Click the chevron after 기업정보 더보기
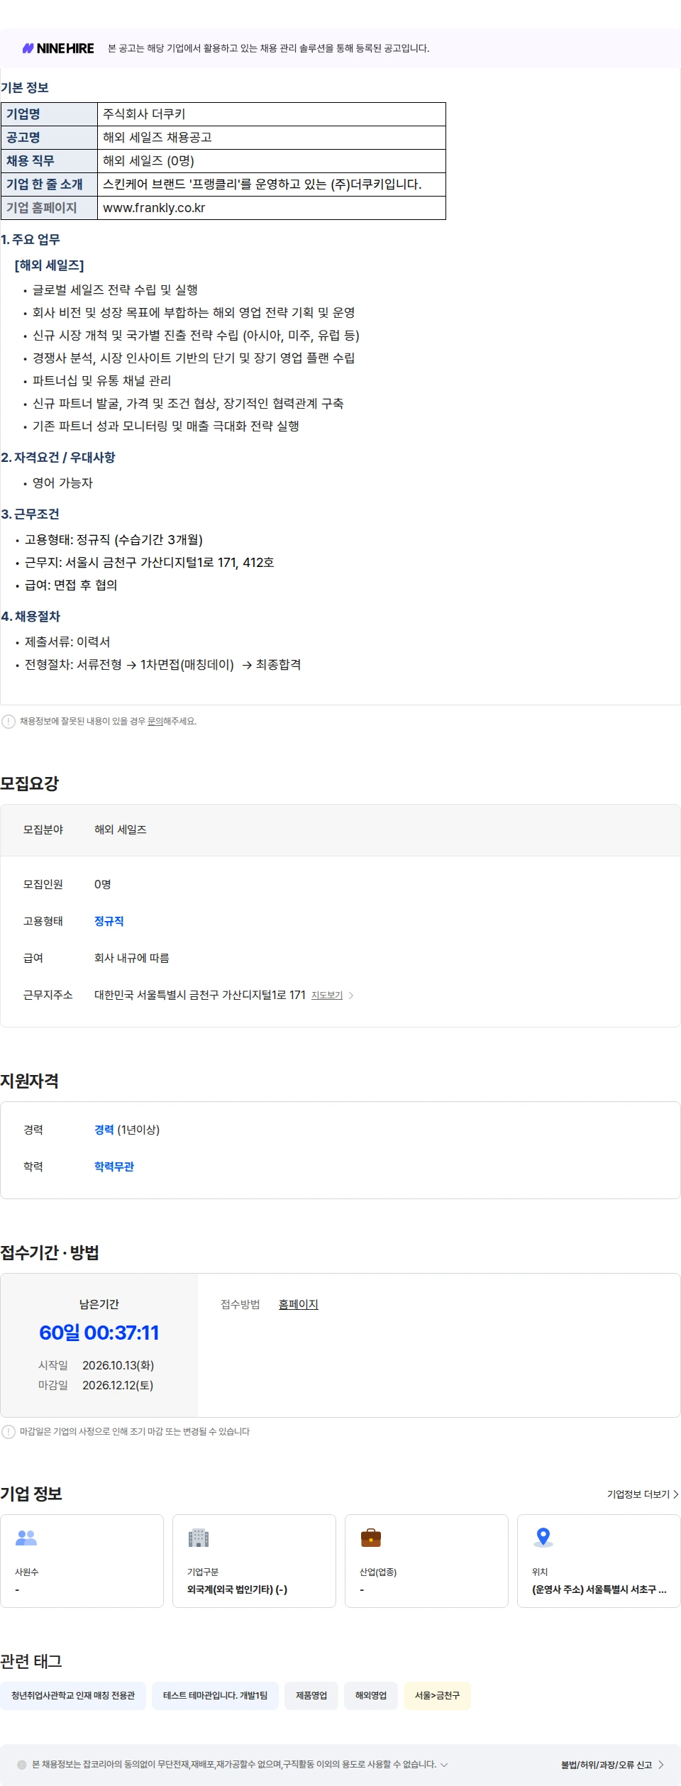The image size is (681, 1786). coord(676,1494)
